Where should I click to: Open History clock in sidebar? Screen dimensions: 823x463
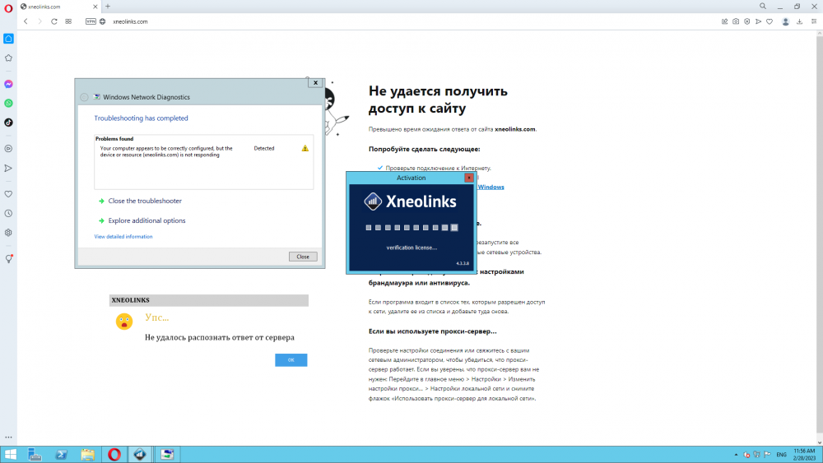(x=8, y=214)
